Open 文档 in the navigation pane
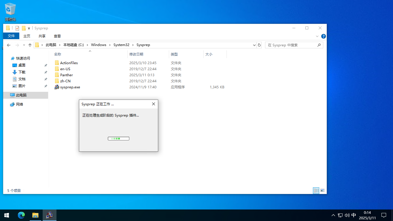Screen dimensions: 393x221 (x=22, y=79)
